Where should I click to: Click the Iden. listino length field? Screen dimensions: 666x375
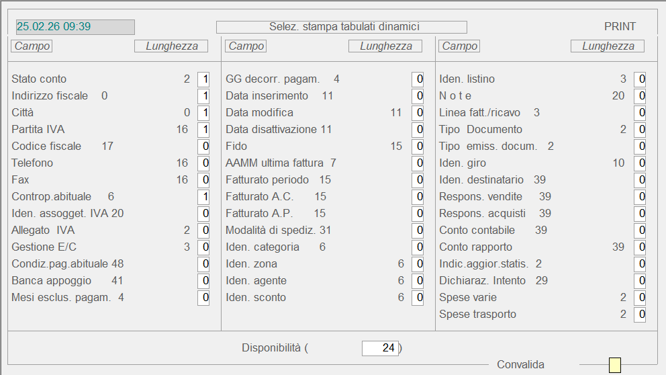pyautogui.click(x=640, y=79)
